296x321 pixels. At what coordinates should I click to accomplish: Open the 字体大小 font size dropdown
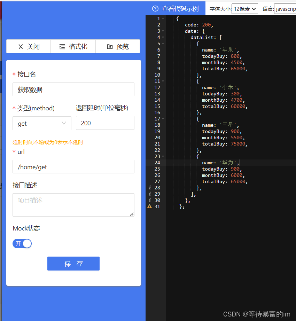click(x=244, y=8)
